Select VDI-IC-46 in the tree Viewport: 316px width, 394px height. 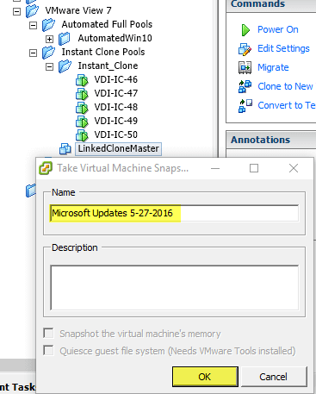coord(116,79)
